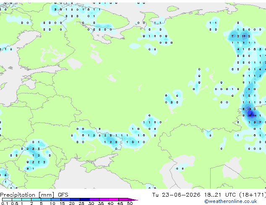Viewport: 266px width, 205px height.
Task: Click the above-50 arrow tip of the legend
Action: point(133,200)
